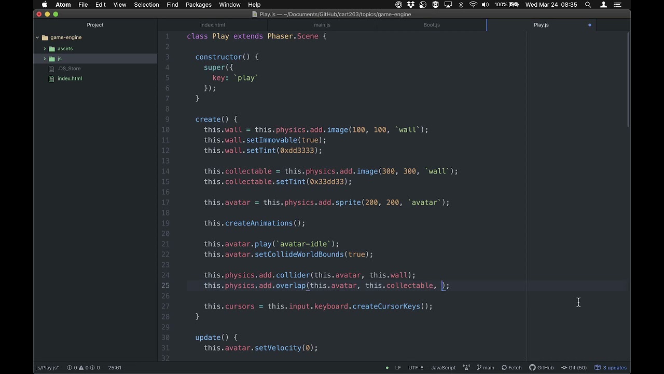Open the Atom application menu
The height and width of the screenshot is (374, 664).
(63, 5)
